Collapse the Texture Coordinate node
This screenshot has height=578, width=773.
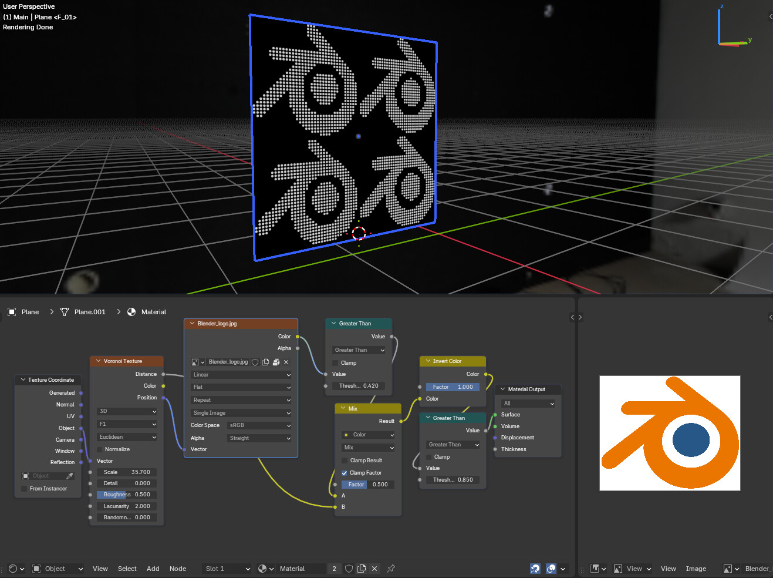[23, 380]
